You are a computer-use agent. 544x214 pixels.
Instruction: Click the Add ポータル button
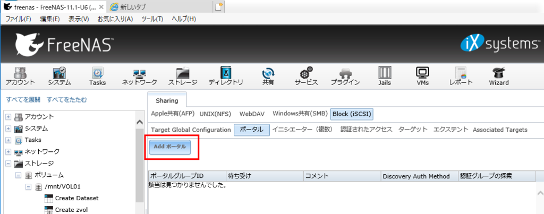[x=170, y=147]
